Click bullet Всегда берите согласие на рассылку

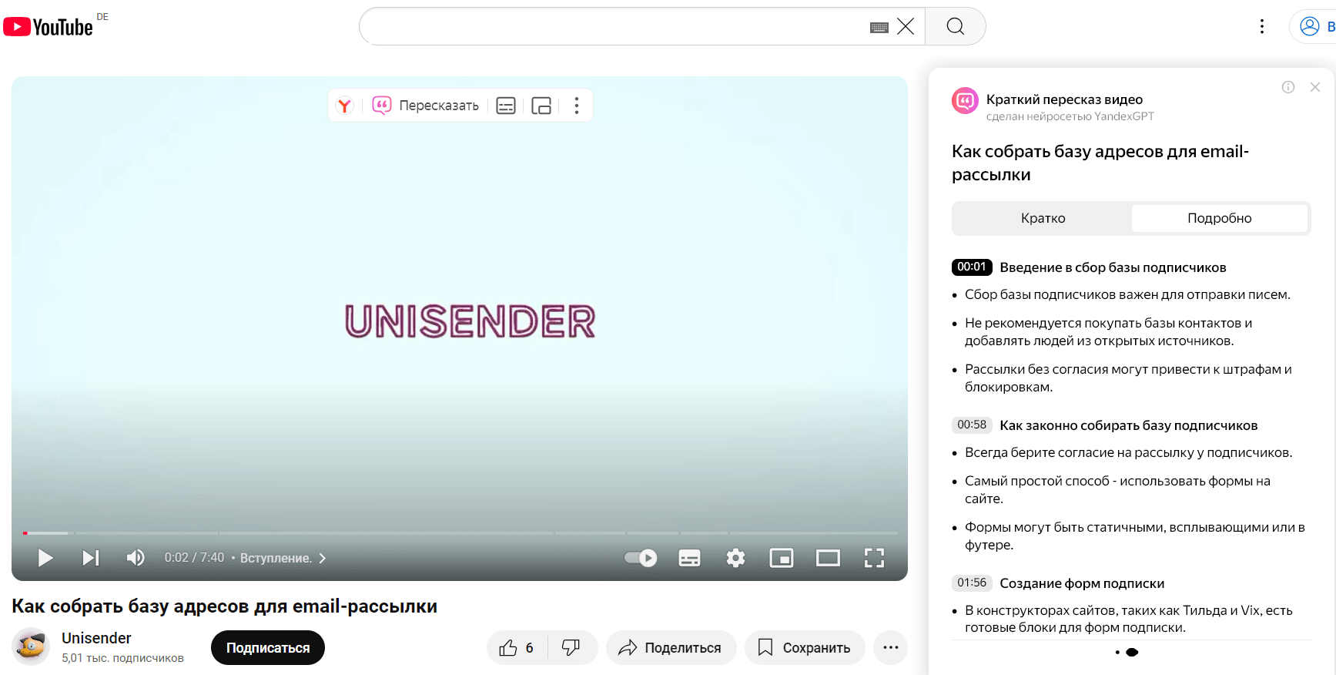pyautogui.click(x=1129, y=452)
